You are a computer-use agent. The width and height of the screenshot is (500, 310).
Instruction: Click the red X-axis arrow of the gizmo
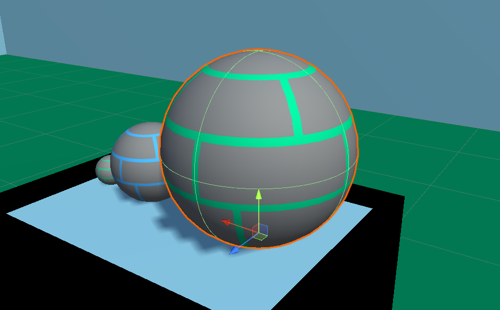click(x=226, y=222)
